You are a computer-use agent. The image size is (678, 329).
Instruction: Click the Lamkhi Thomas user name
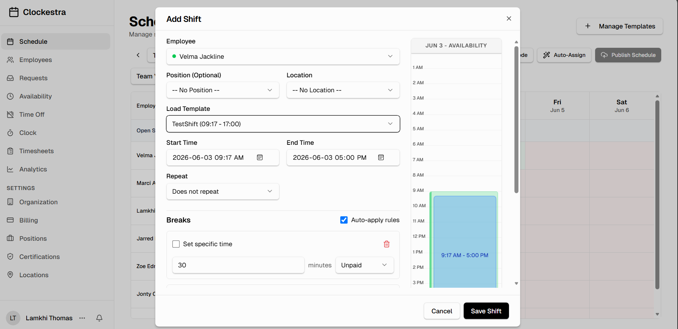(x=49, y=318)
